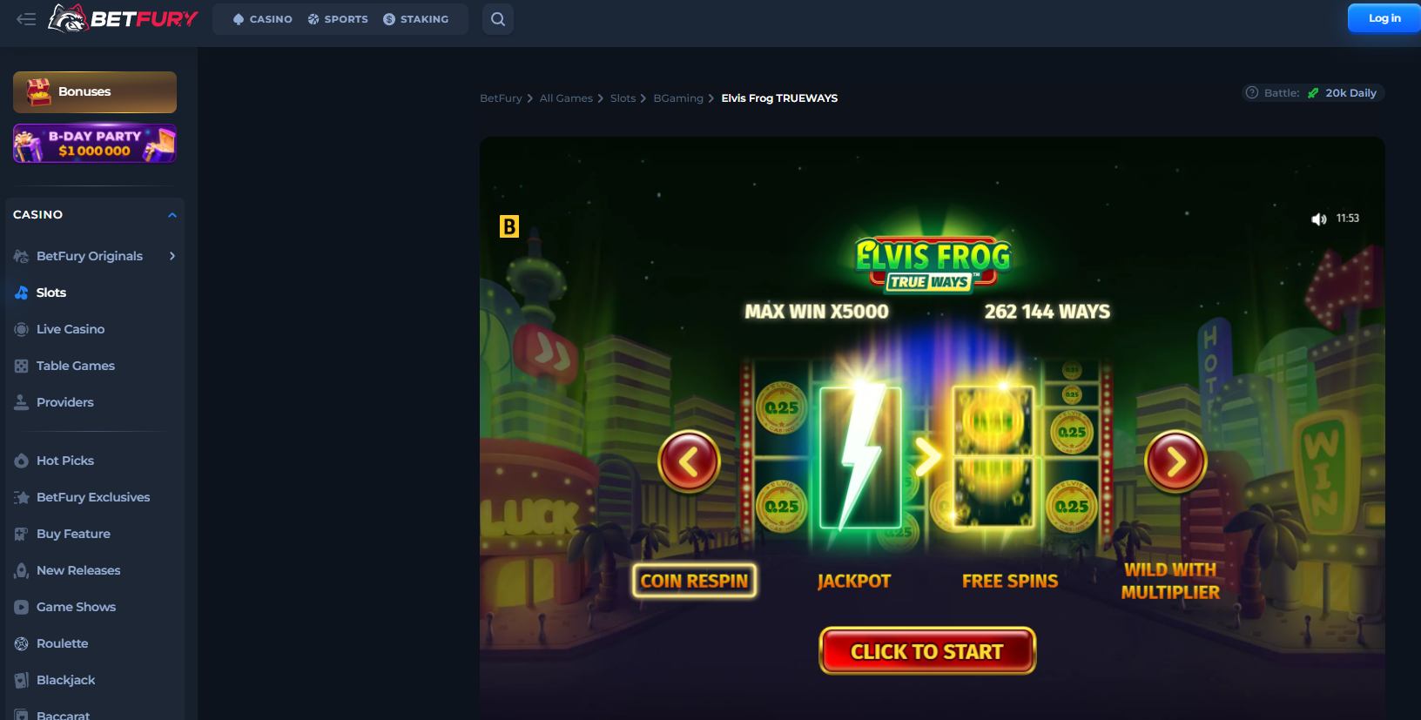Open the 20k Daily battle link
Image resolution: width=1421 pixels, height=720 pixels.
[x=1350, y=93]
